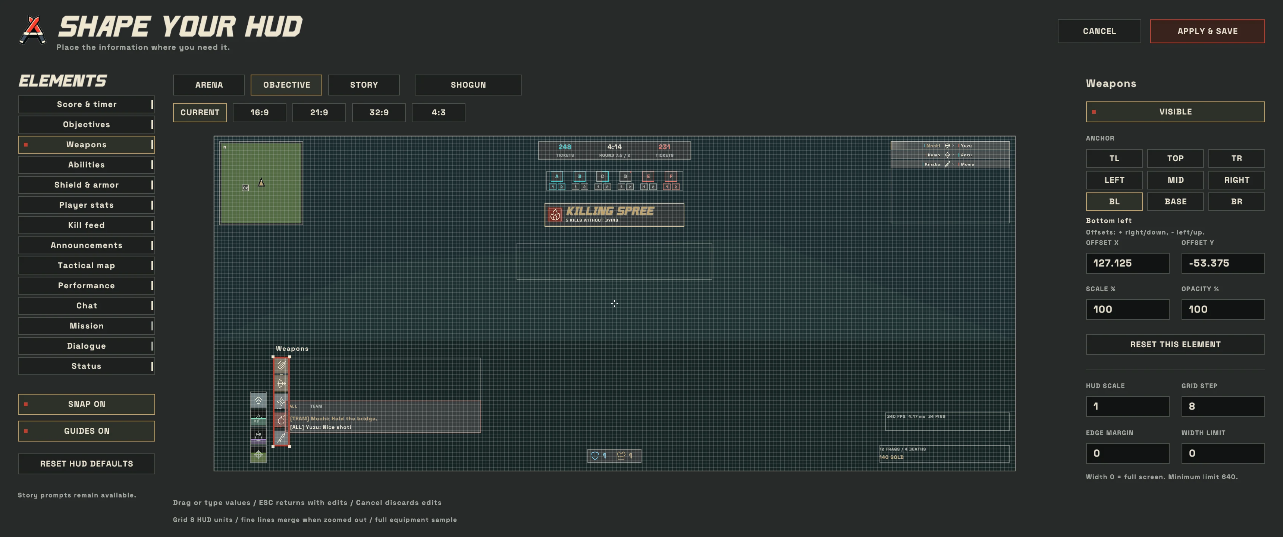This screenshot has height=537, width=1283.
Task: Click the sword icon in Weapons preview
Action: (281, 438)
